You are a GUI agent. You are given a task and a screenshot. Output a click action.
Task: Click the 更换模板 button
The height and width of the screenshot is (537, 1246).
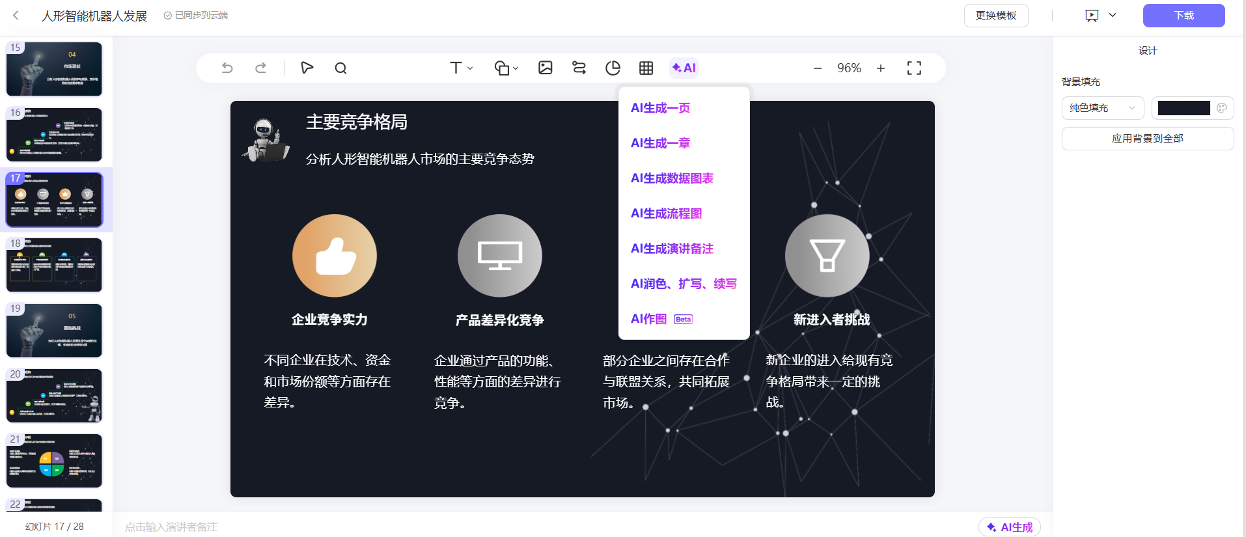996,16
